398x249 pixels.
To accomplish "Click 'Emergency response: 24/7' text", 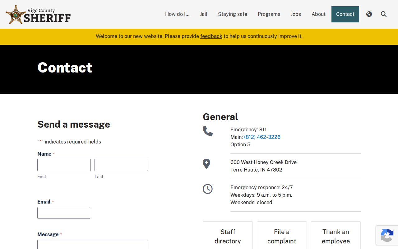I will point(261,187).
